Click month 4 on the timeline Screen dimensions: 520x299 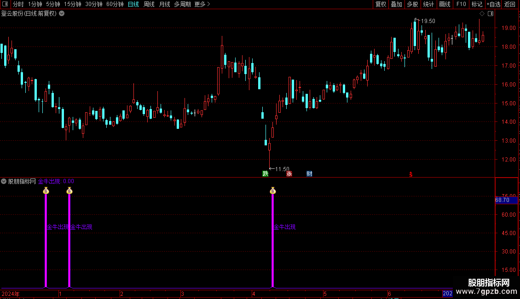(x=254, y=293)
